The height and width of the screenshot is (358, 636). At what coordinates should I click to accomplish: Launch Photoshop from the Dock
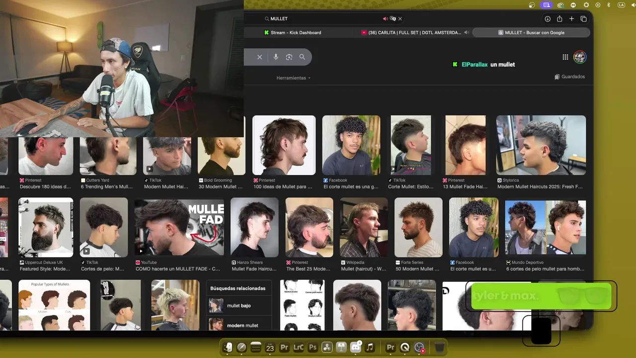coord(313,348)
